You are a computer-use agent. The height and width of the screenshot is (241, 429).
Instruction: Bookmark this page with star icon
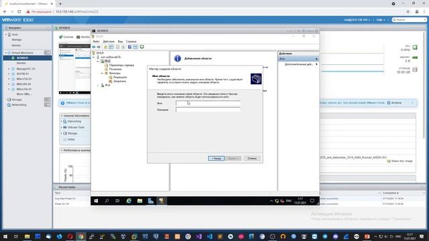point(408,12)
